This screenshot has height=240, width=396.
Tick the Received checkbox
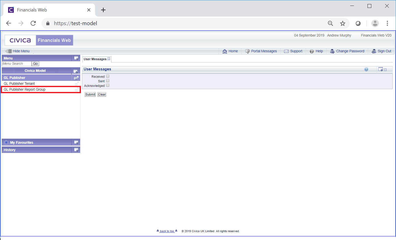108,76
